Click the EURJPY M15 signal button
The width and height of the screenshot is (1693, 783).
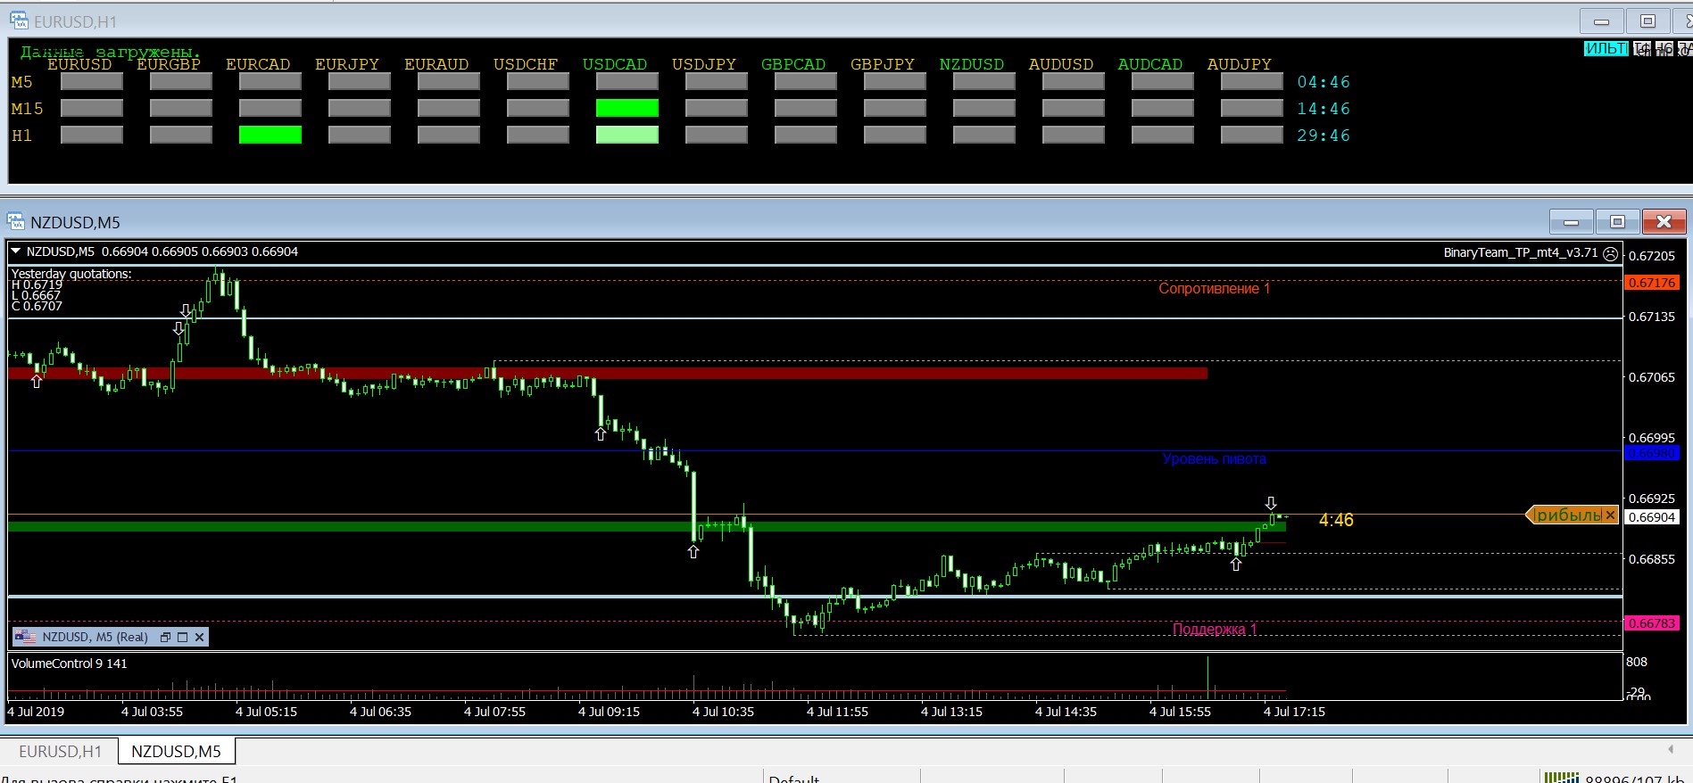tap(360, 108)
